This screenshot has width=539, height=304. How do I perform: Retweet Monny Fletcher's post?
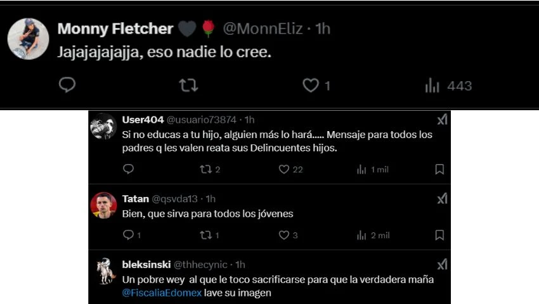[188, 85]
